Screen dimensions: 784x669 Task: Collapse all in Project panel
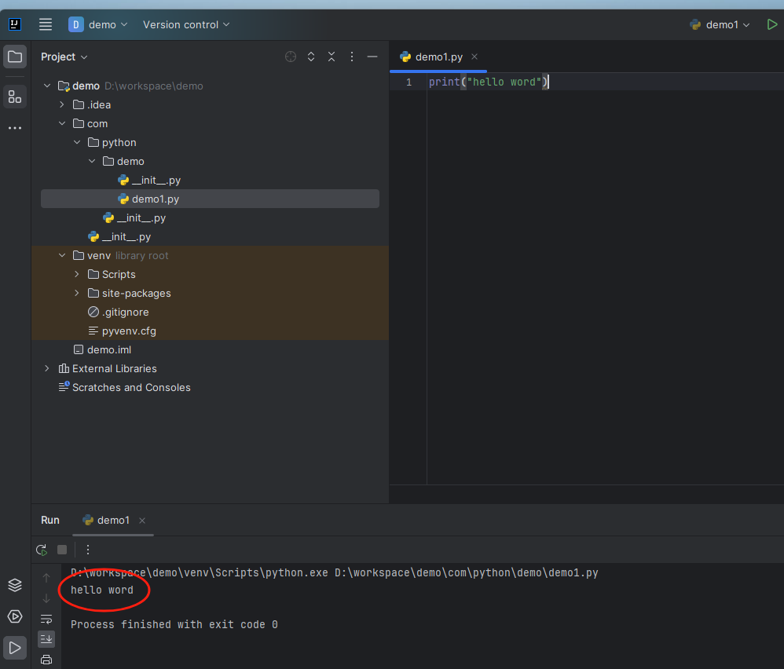coord(332,57)
